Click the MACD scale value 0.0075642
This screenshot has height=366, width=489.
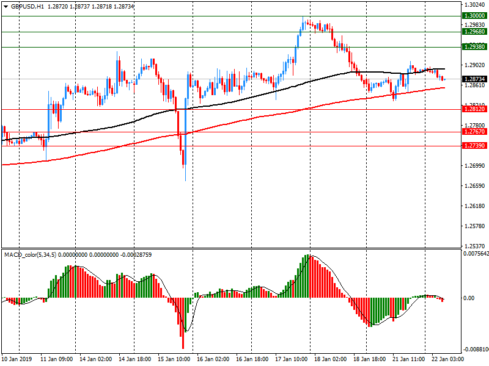[x=476, y=254]
